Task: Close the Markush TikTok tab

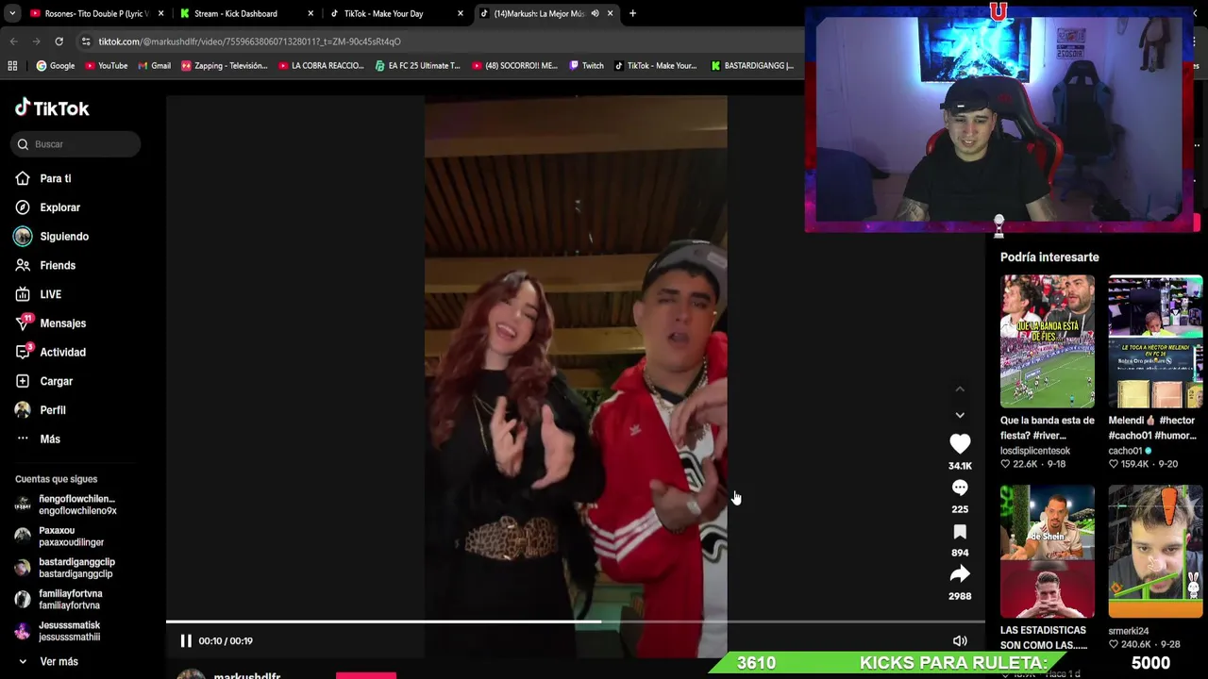Action: [x=610, y=13]
